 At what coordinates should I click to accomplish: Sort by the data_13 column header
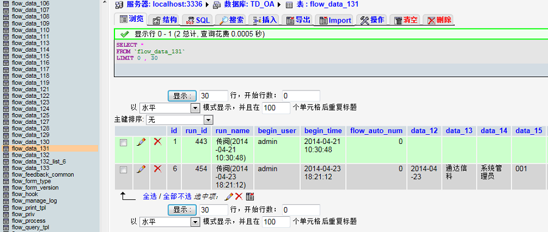(459, 131)
